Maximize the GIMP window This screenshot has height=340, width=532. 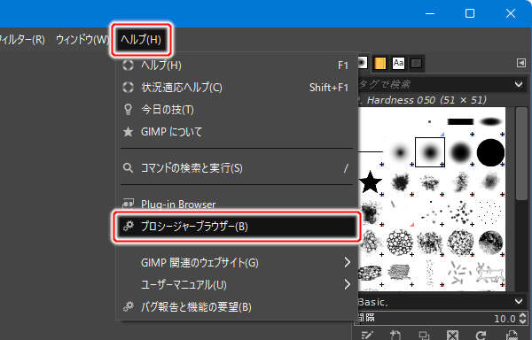470,13
